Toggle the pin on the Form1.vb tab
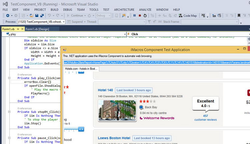Image resolution: width=250 pixels, height=144 pixels. click(18, 29)
